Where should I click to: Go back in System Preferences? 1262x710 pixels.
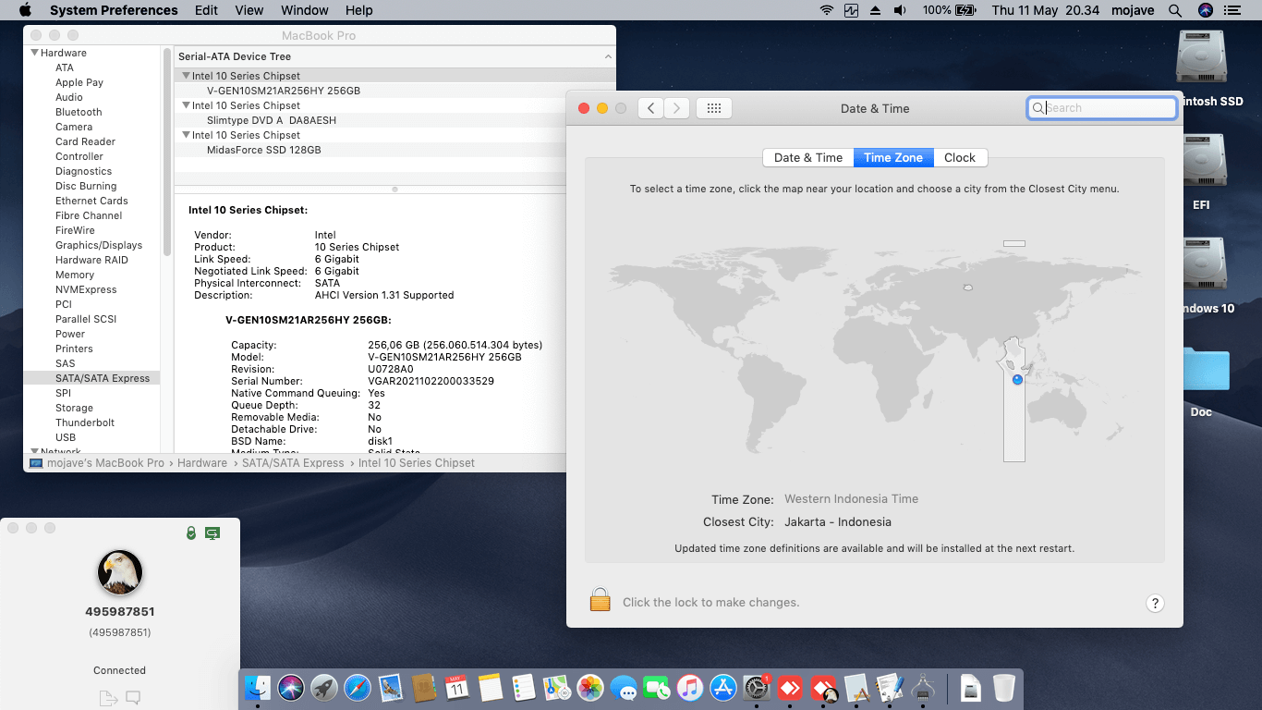click(x=650, y=108)
